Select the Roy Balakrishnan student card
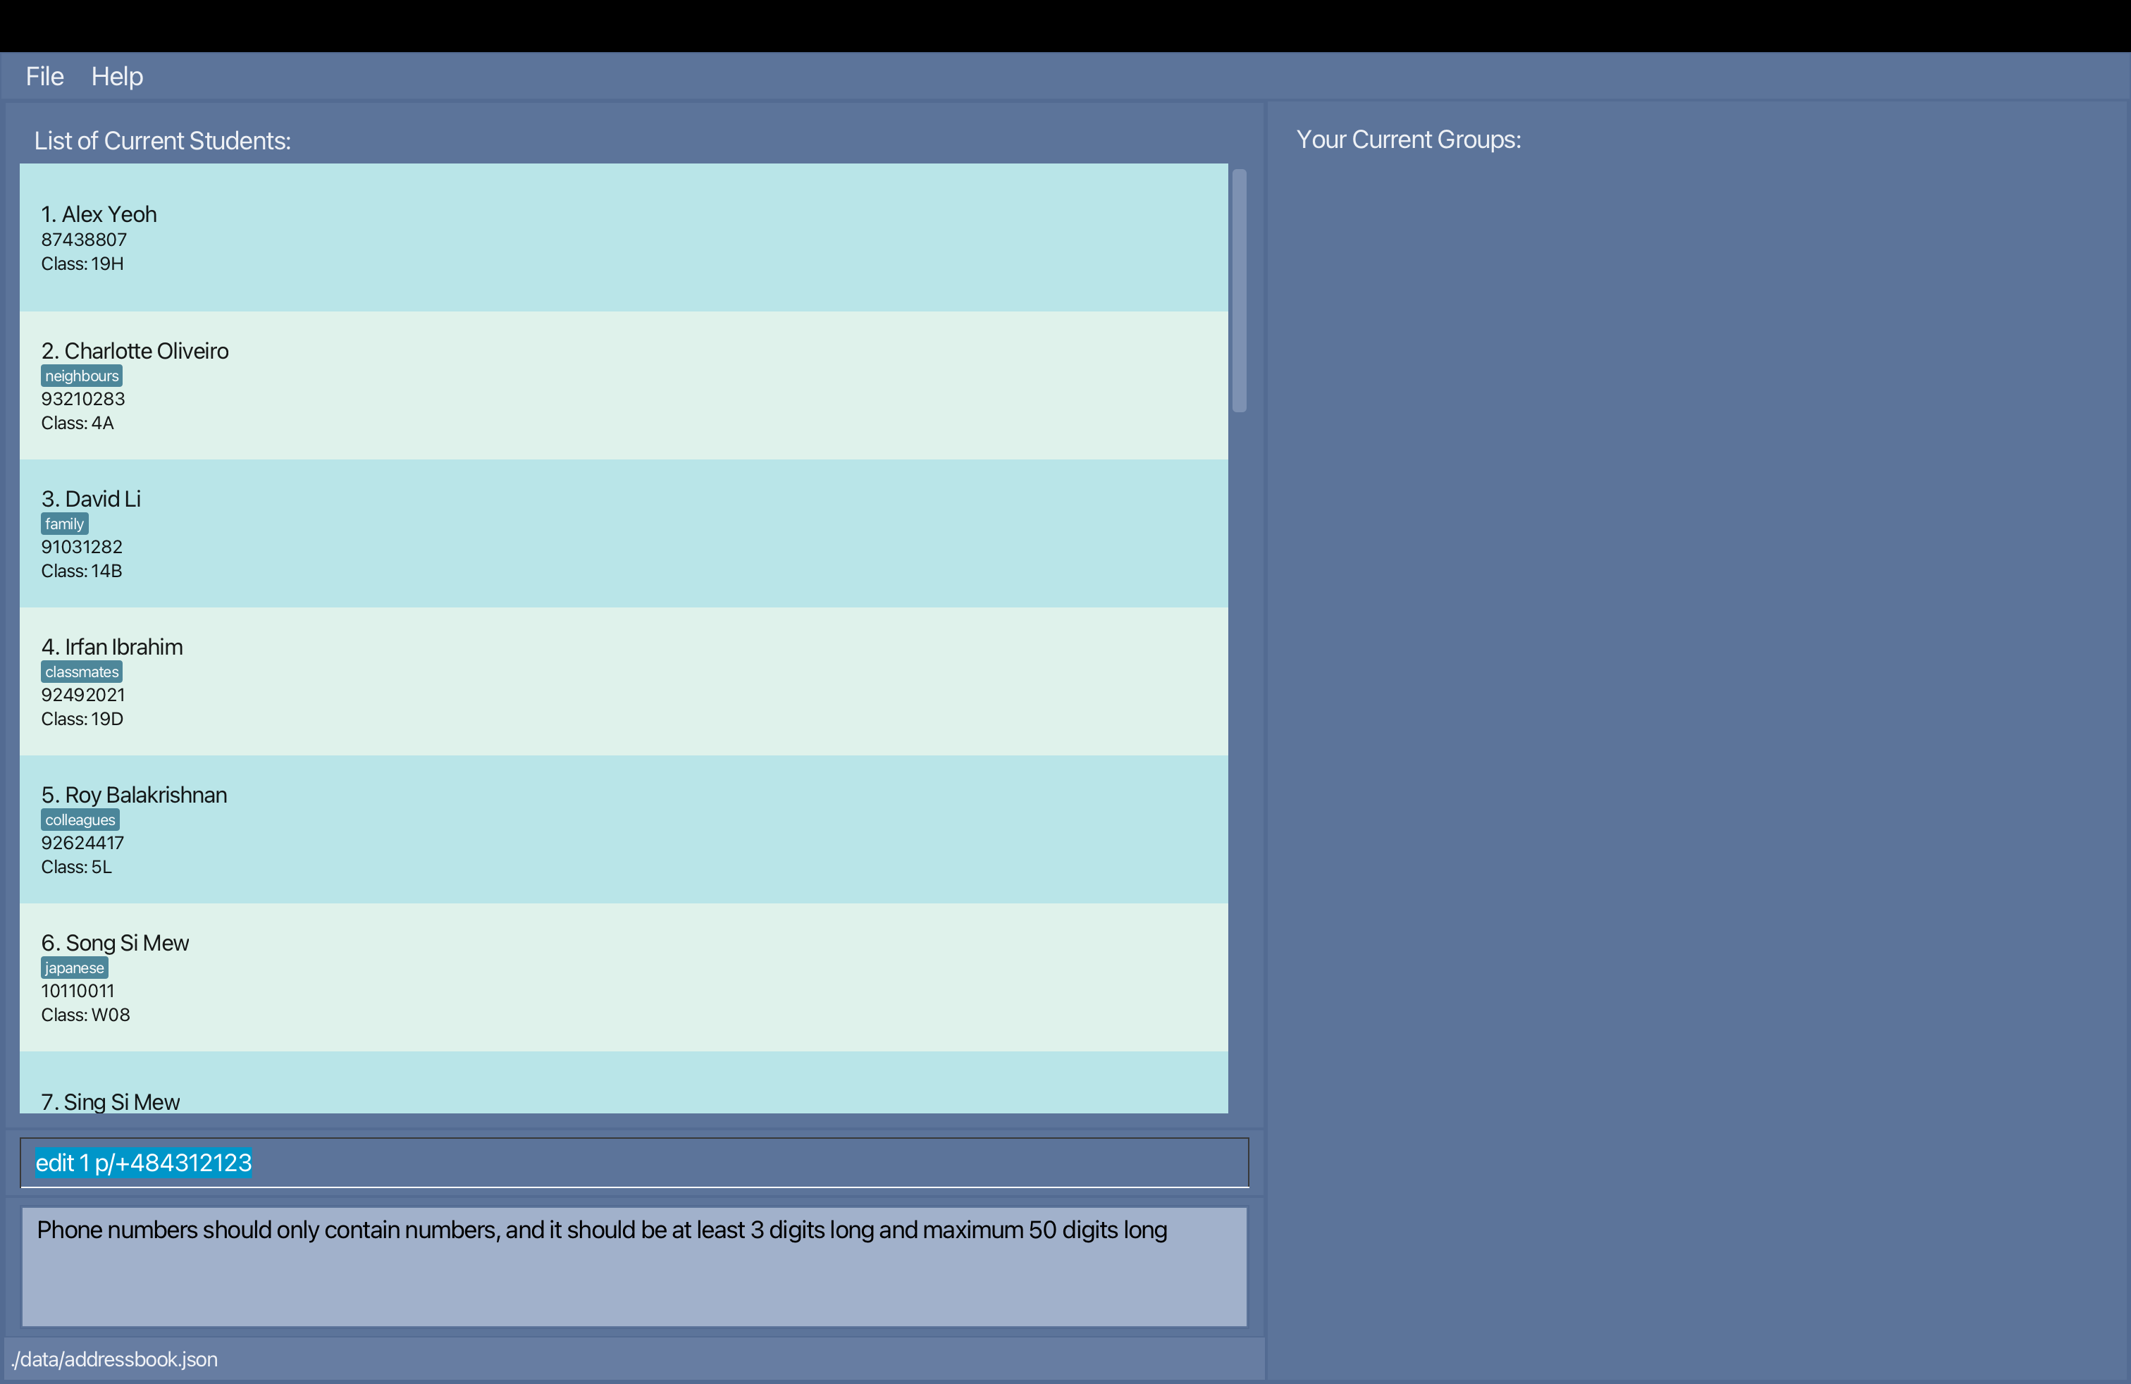The width and height of the screenshot is (2131, 1384). [623, 829]
